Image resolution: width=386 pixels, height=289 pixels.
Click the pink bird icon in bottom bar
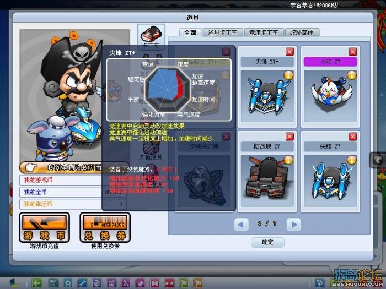click(x=140, y=283)
